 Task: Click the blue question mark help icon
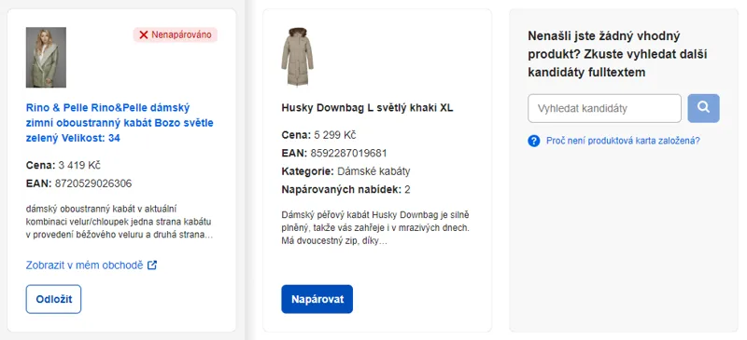click(x=533, y=141)
